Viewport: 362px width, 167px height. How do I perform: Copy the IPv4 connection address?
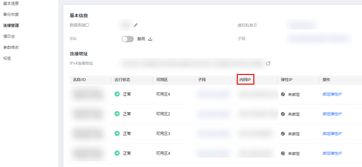[268, 63]
